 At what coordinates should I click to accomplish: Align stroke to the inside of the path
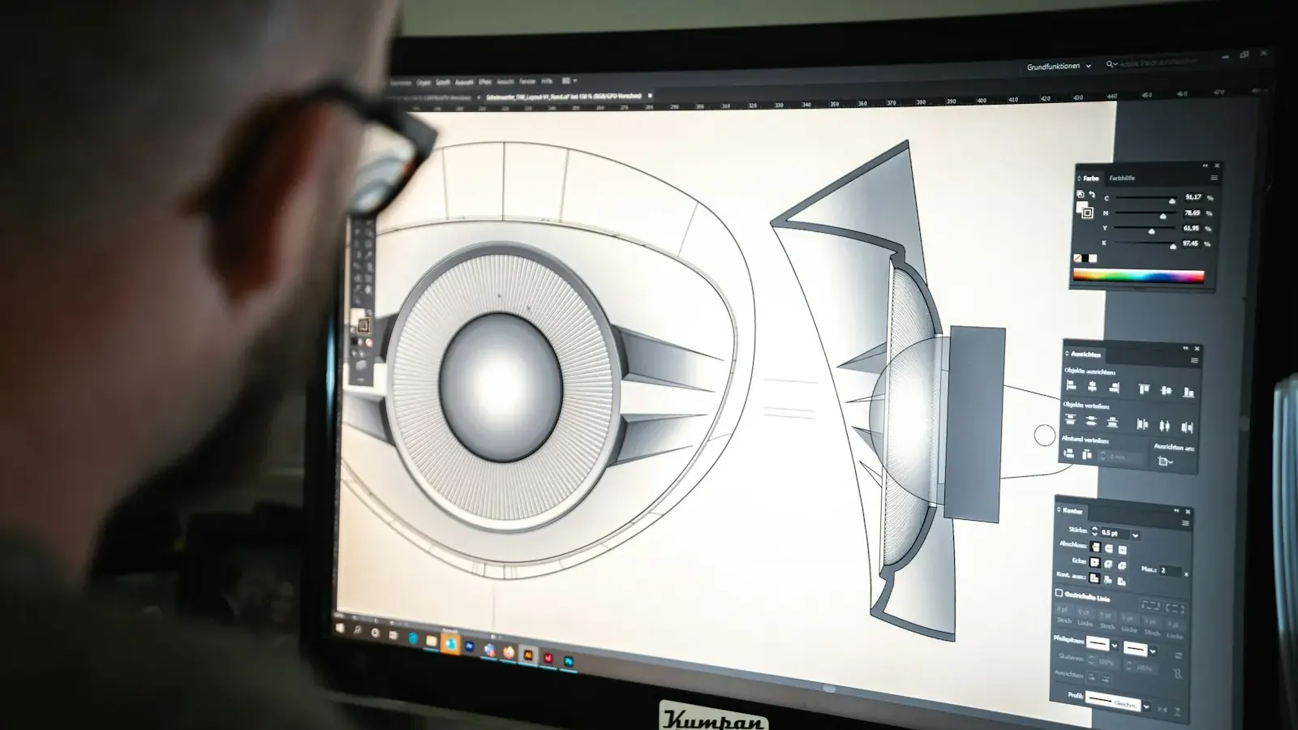click(x=1107, y=580)
